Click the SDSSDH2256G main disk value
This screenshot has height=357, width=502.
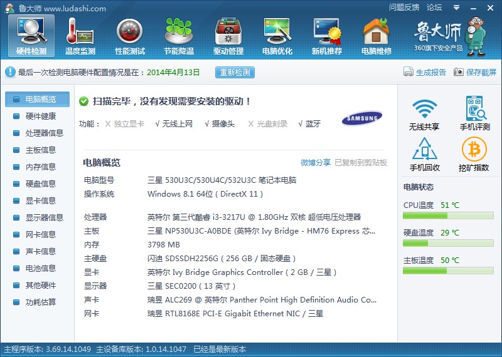222,259
